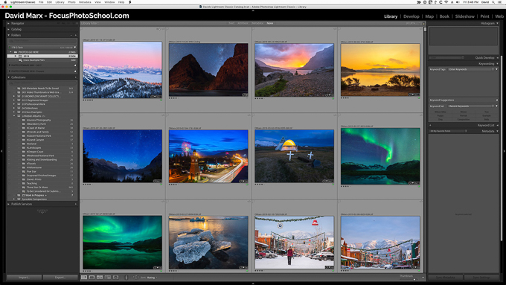Switch to Loupe view in the toolbar
The image size is (506, 285).
92,278
